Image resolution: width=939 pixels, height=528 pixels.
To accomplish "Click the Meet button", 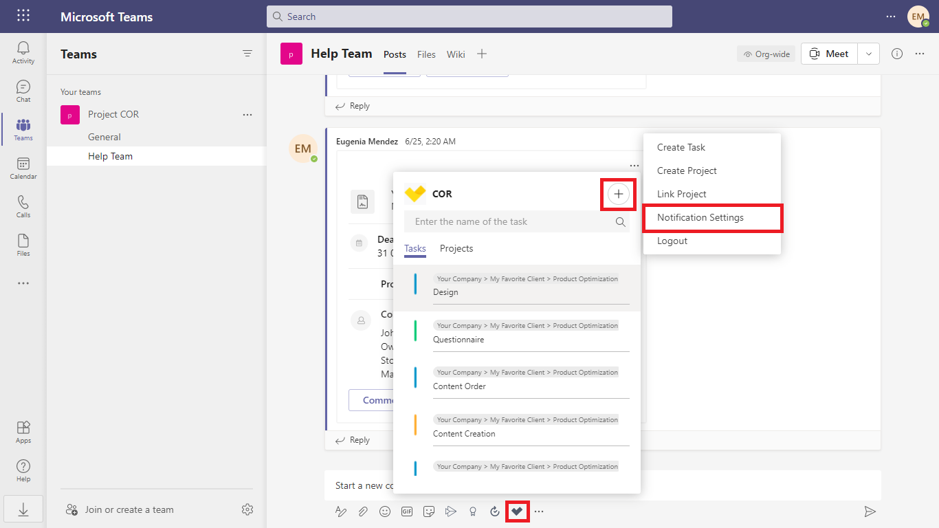I will 829,54.
